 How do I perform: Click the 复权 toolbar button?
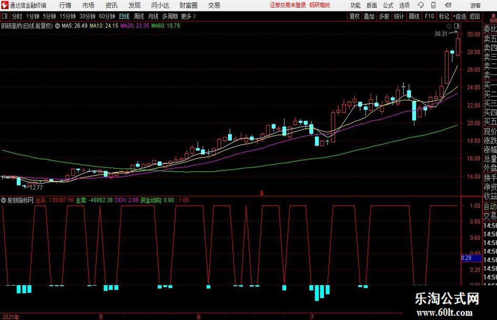354,16
